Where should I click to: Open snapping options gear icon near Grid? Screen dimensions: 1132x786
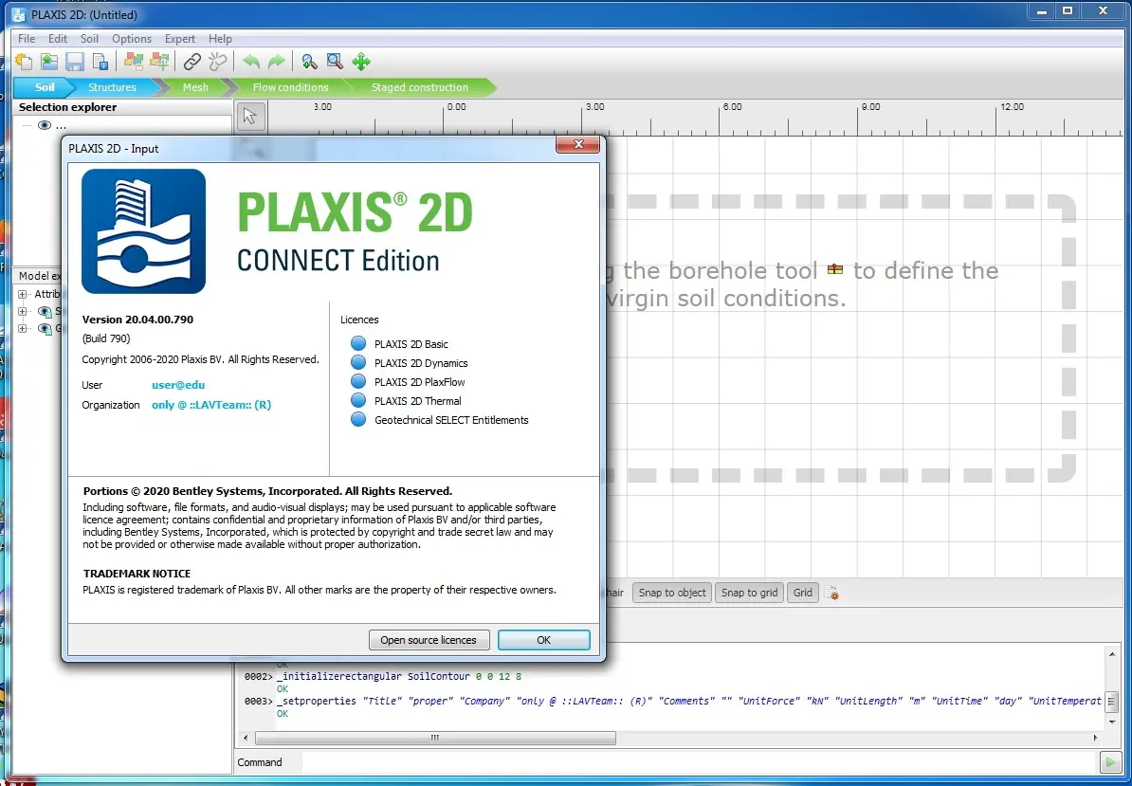(831, 594)
